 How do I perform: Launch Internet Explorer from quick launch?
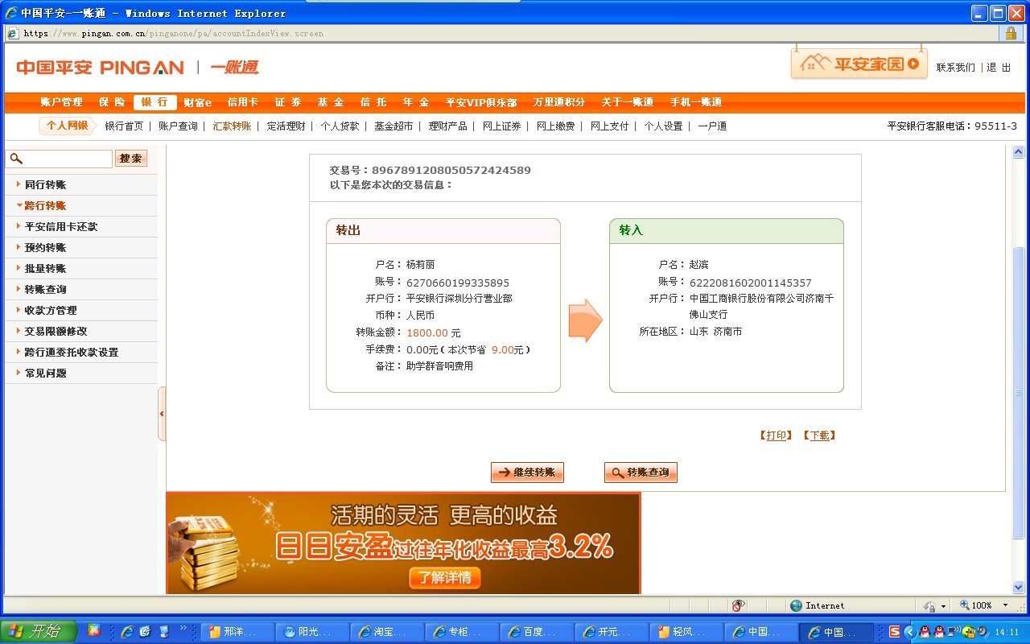(126, 632)
